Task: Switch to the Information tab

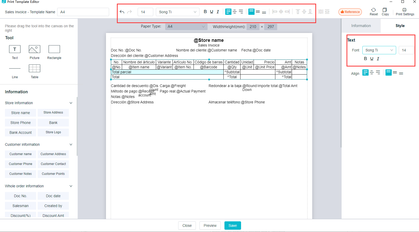Action: point(361,26)
